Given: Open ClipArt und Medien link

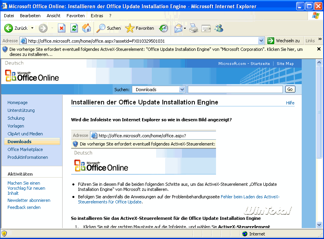Looking at the screenshot, I should coord(25,134).
